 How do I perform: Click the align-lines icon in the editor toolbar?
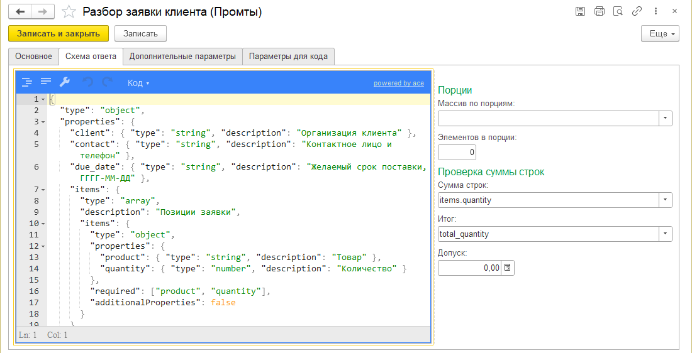(46, 82)
